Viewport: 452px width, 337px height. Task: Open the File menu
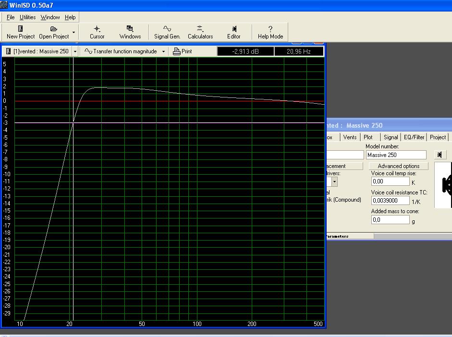point(11,17)
